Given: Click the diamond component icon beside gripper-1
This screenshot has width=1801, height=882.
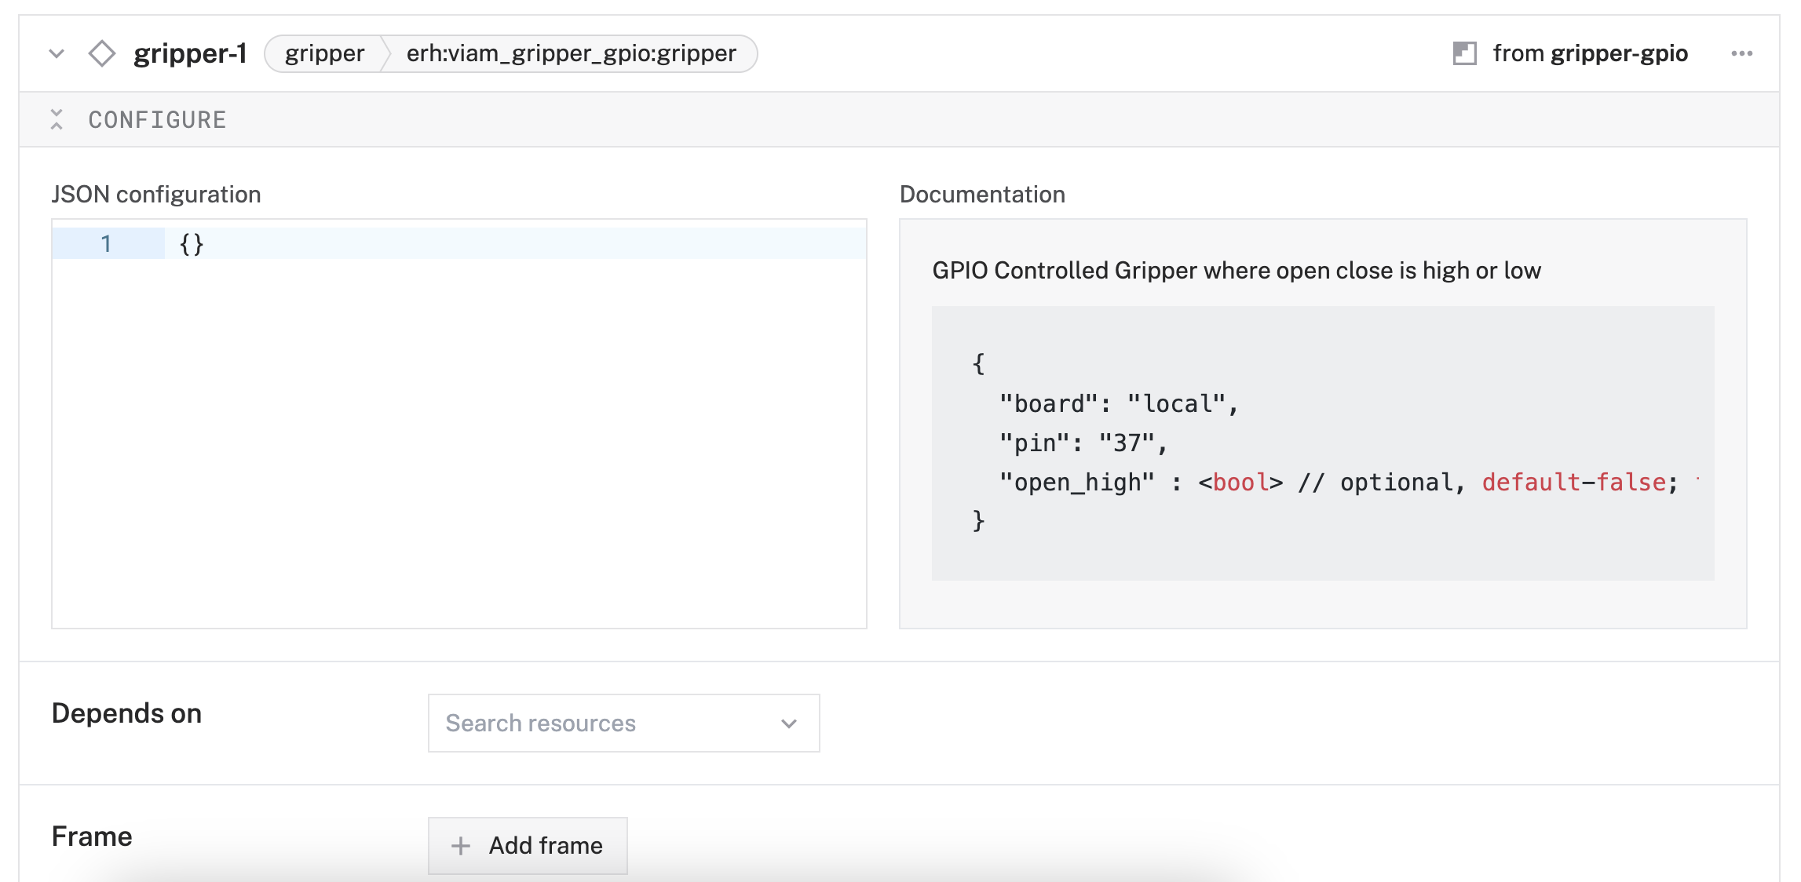Looking at the screenshot, I should pyautogui.click(x=102, y=53).
